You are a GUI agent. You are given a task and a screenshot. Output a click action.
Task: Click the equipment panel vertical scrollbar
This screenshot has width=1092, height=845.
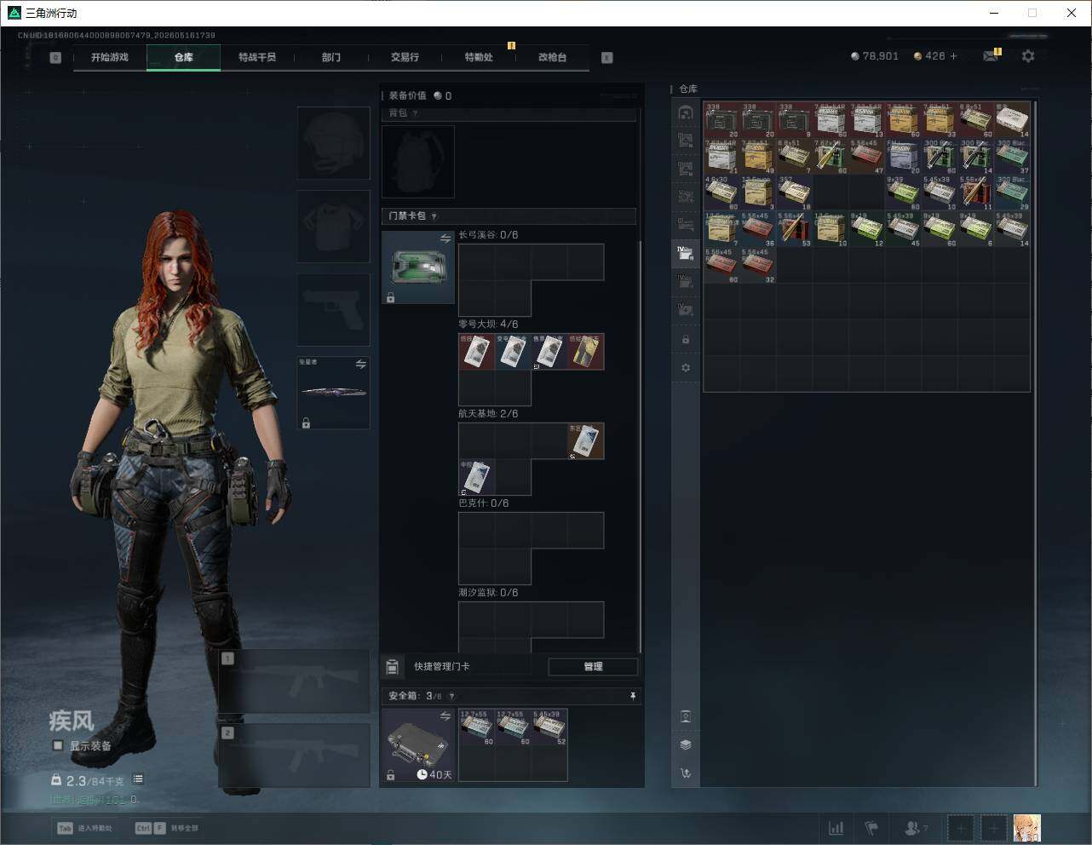click(x=641, y=447)
